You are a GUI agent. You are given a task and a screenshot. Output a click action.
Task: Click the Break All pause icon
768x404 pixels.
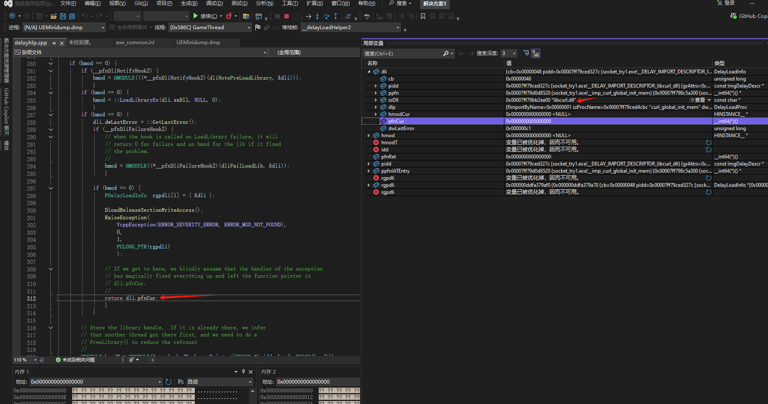[277, 16]
